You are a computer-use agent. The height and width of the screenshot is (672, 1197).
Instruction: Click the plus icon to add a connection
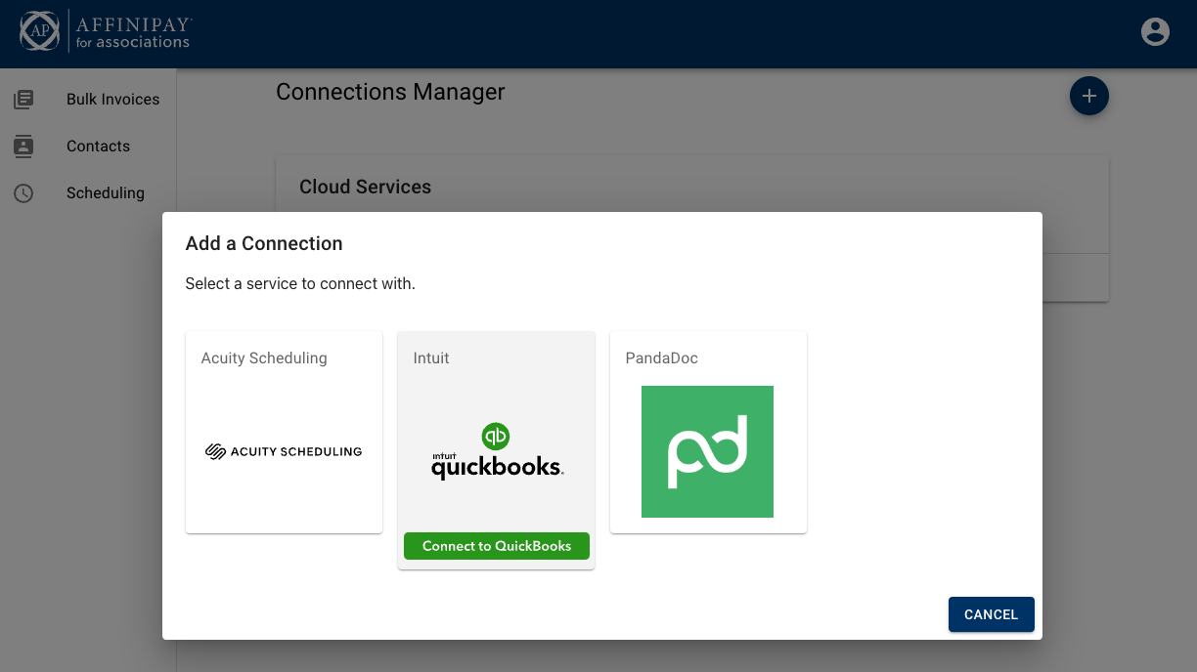coord(1088,96)
